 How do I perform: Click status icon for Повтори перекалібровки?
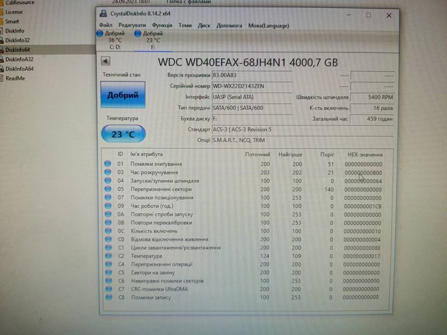pos(108,222)
